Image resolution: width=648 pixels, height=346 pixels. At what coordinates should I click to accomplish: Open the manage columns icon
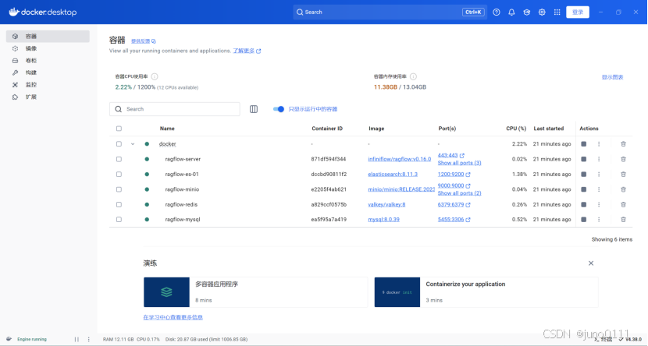[x=254, y=109]
